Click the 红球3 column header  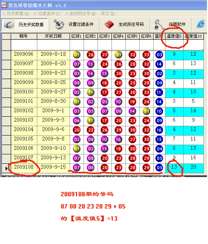pyautogui.click(x=105, y=37)
